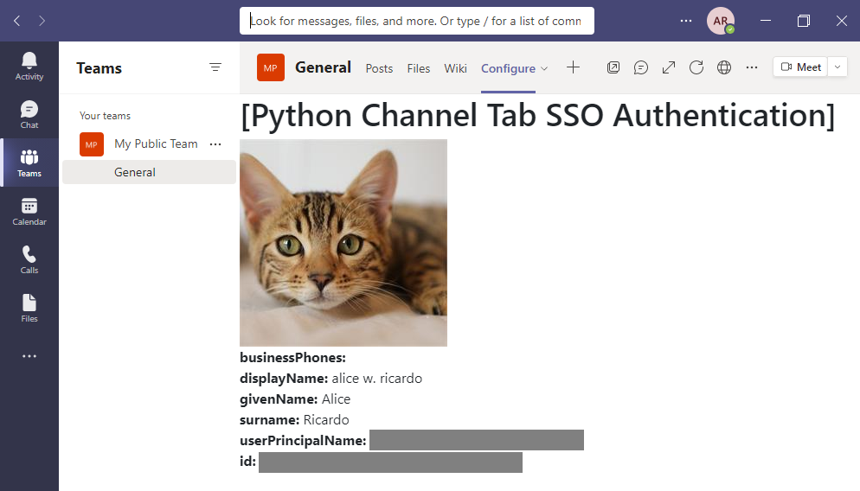The height and width of the screenshot is (491, 860).
Task: Open the Calendar
Action: [x=29, y=212]
